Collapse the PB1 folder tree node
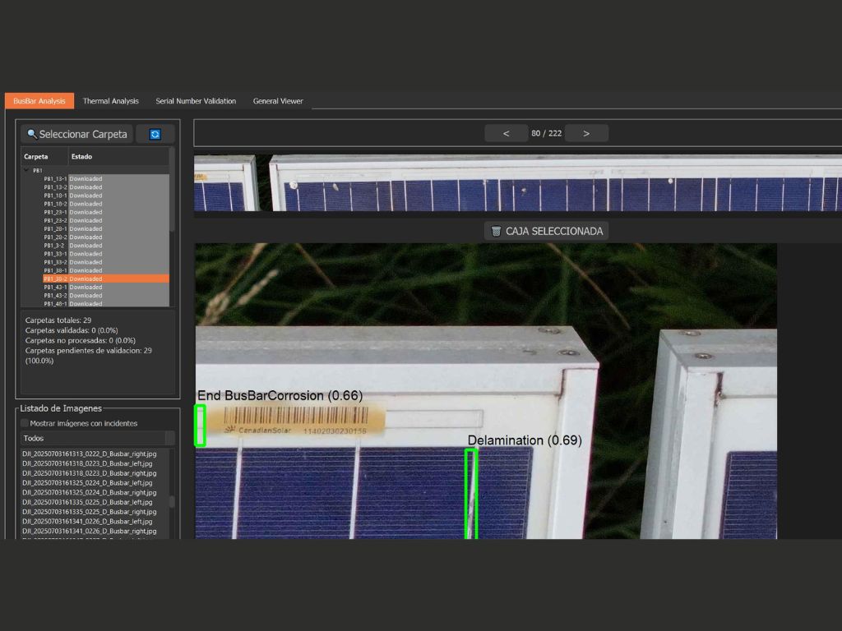The height and width of the screenshot is (631, 842). click(x=26, y=170)
